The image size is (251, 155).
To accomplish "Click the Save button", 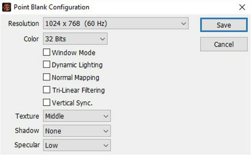I will 224,25.
